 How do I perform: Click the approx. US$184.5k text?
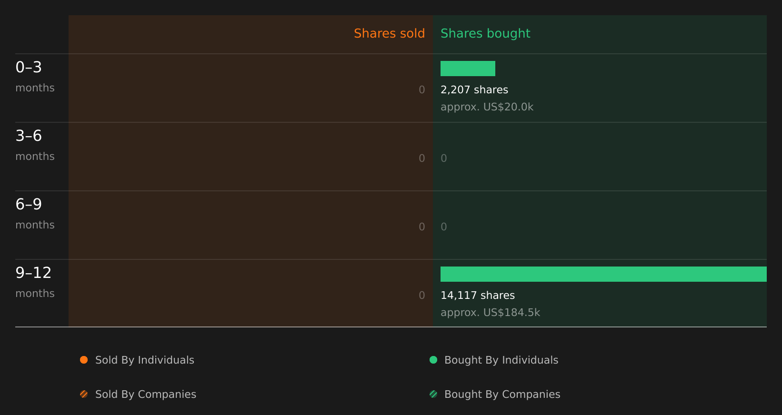[x=490, y=313]
